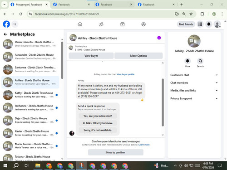The image size is (227, 170).
Task: Send 'In talks. I'll let you know.' response
Action: coord(98,123)
